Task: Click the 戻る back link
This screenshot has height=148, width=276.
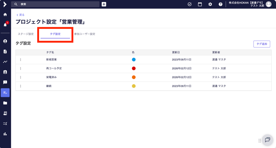Action: [21, 15]
